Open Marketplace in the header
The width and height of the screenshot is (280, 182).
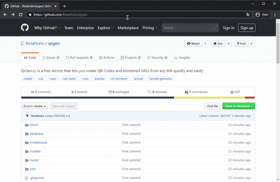(x=128, y=28)
